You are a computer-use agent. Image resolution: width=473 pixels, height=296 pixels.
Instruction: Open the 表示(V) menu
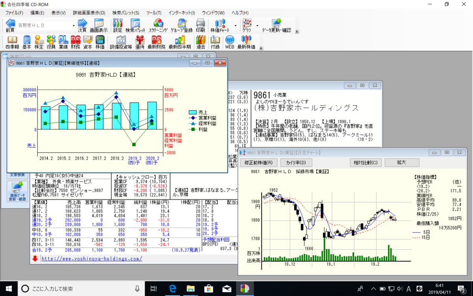tap(58, 13)
